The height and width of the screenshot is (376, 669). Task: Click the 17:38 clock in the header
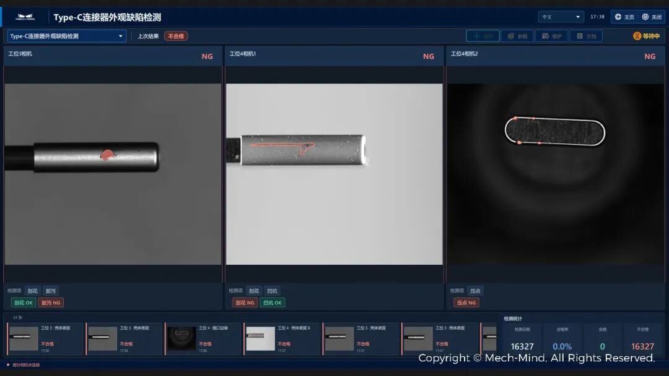(x=597, y=17)
